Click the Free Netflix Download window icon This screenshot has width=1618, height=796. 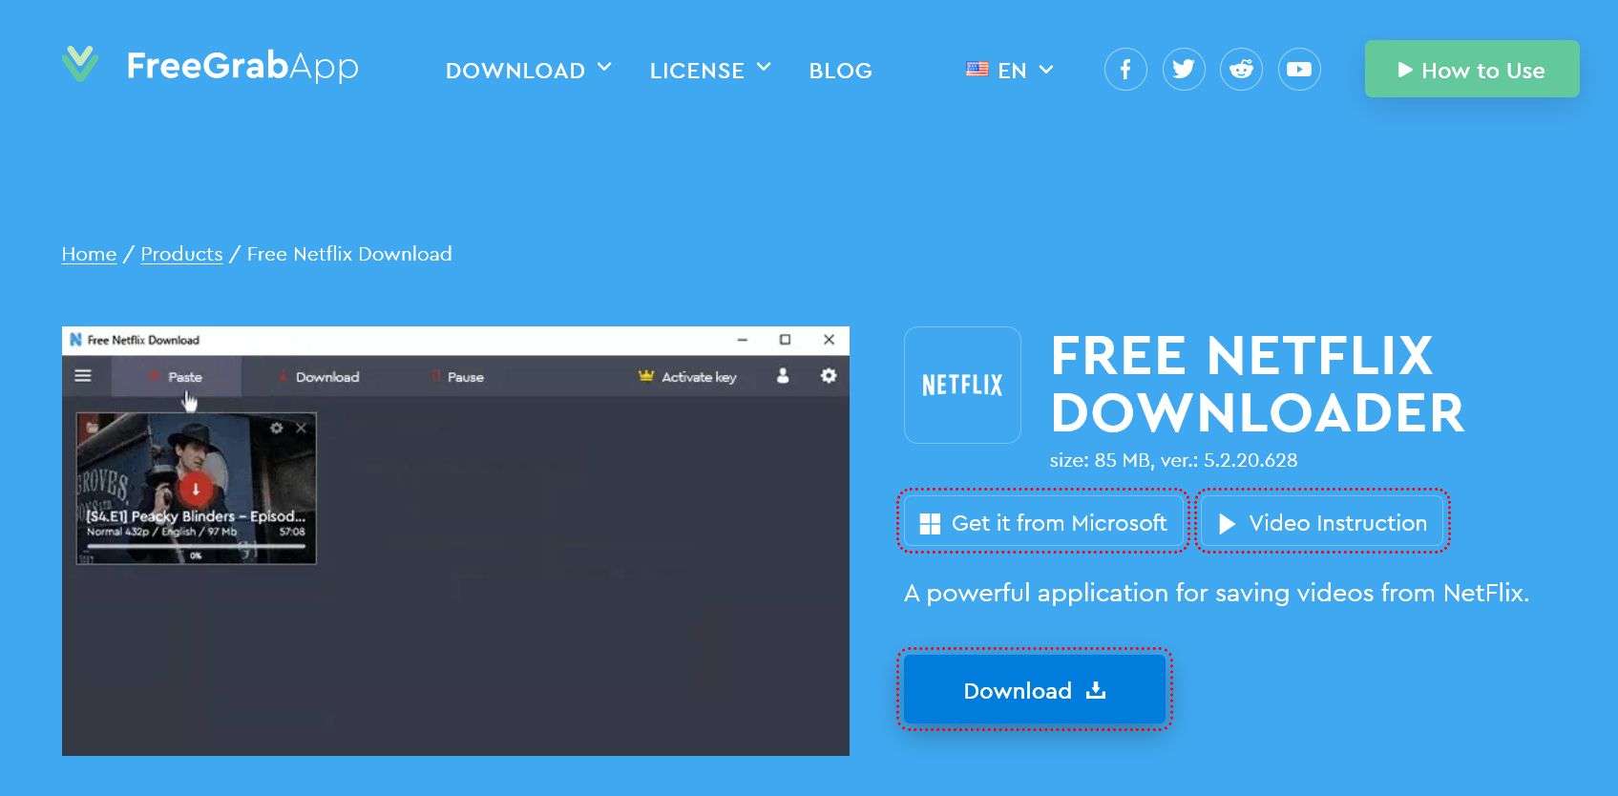tap(75, 340)
